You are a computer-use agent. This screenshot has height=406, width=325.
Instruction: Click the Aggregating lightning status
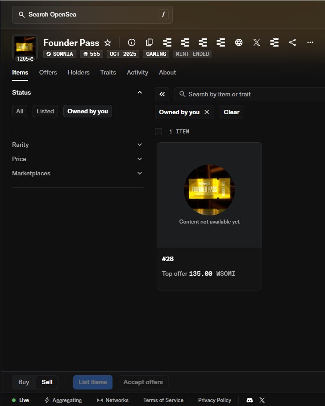tap(63, 400)
